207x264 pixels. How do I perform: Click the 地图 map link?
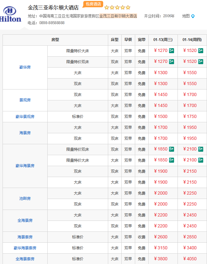coord(186,16)
